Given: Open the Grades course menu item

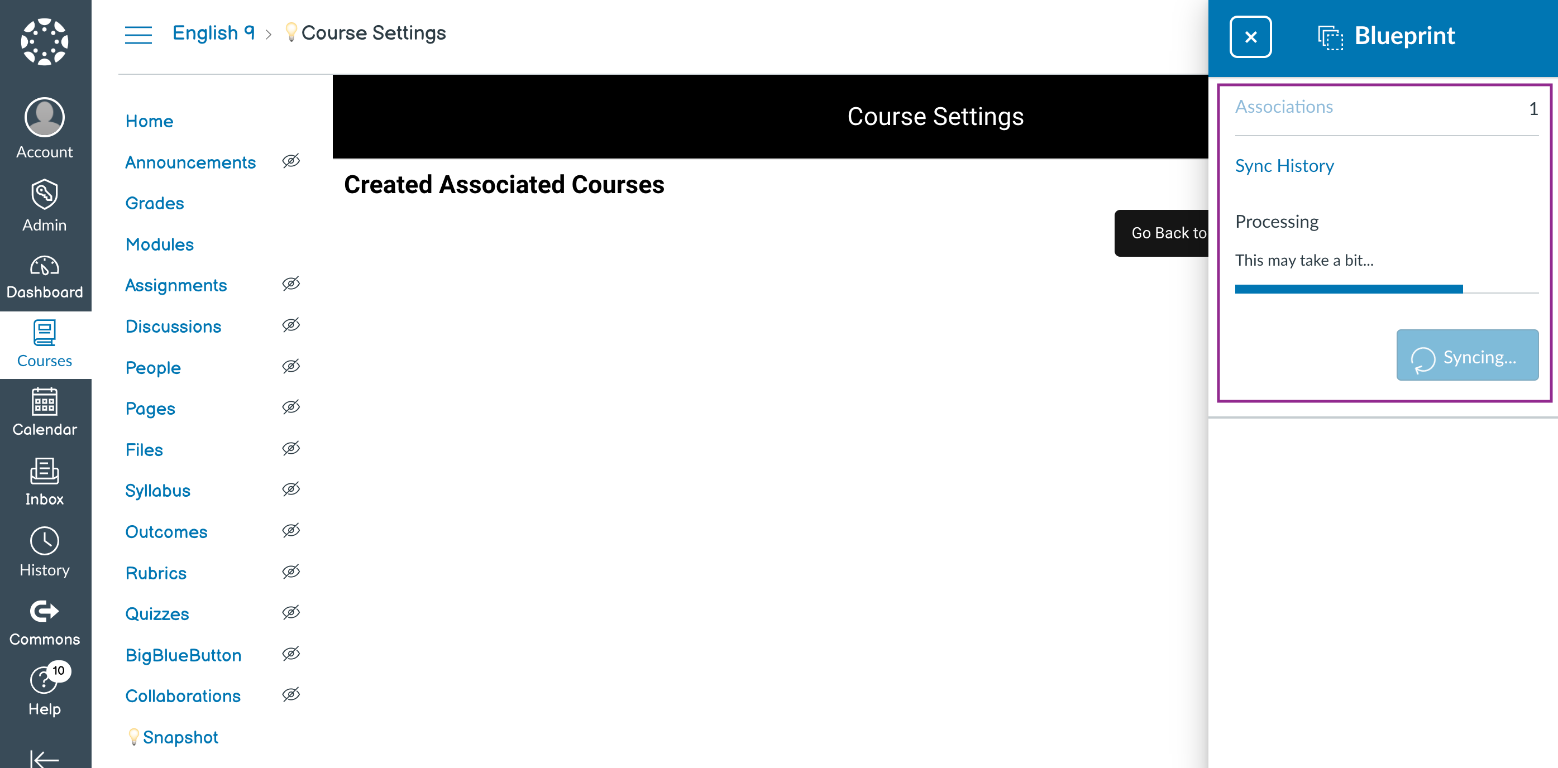Looking at the screenshot, I should [x=154, y=203].
